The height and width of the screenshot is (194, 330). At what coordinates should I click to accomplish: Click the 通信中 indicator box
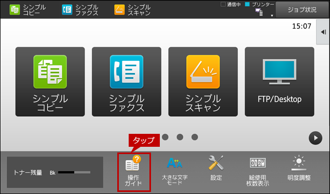pos(223,4)
